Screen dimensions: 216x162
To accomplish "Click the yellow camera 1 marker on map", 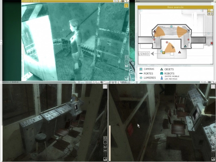I will 164,53.
